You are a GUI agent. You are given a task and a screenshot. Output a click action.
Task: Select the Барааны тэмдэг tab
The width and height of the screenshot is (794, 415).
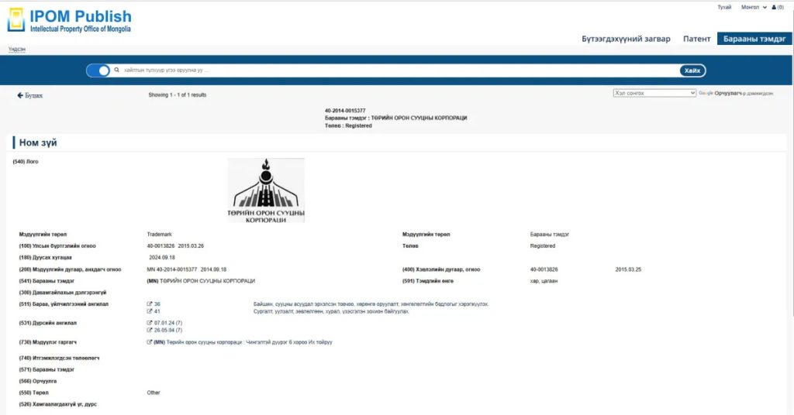754,39
